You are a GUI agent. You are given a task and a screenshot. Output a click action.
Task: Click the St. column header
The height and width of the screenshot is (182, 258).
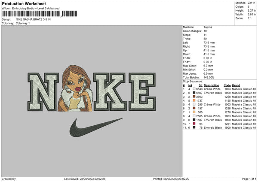point(200,85)
